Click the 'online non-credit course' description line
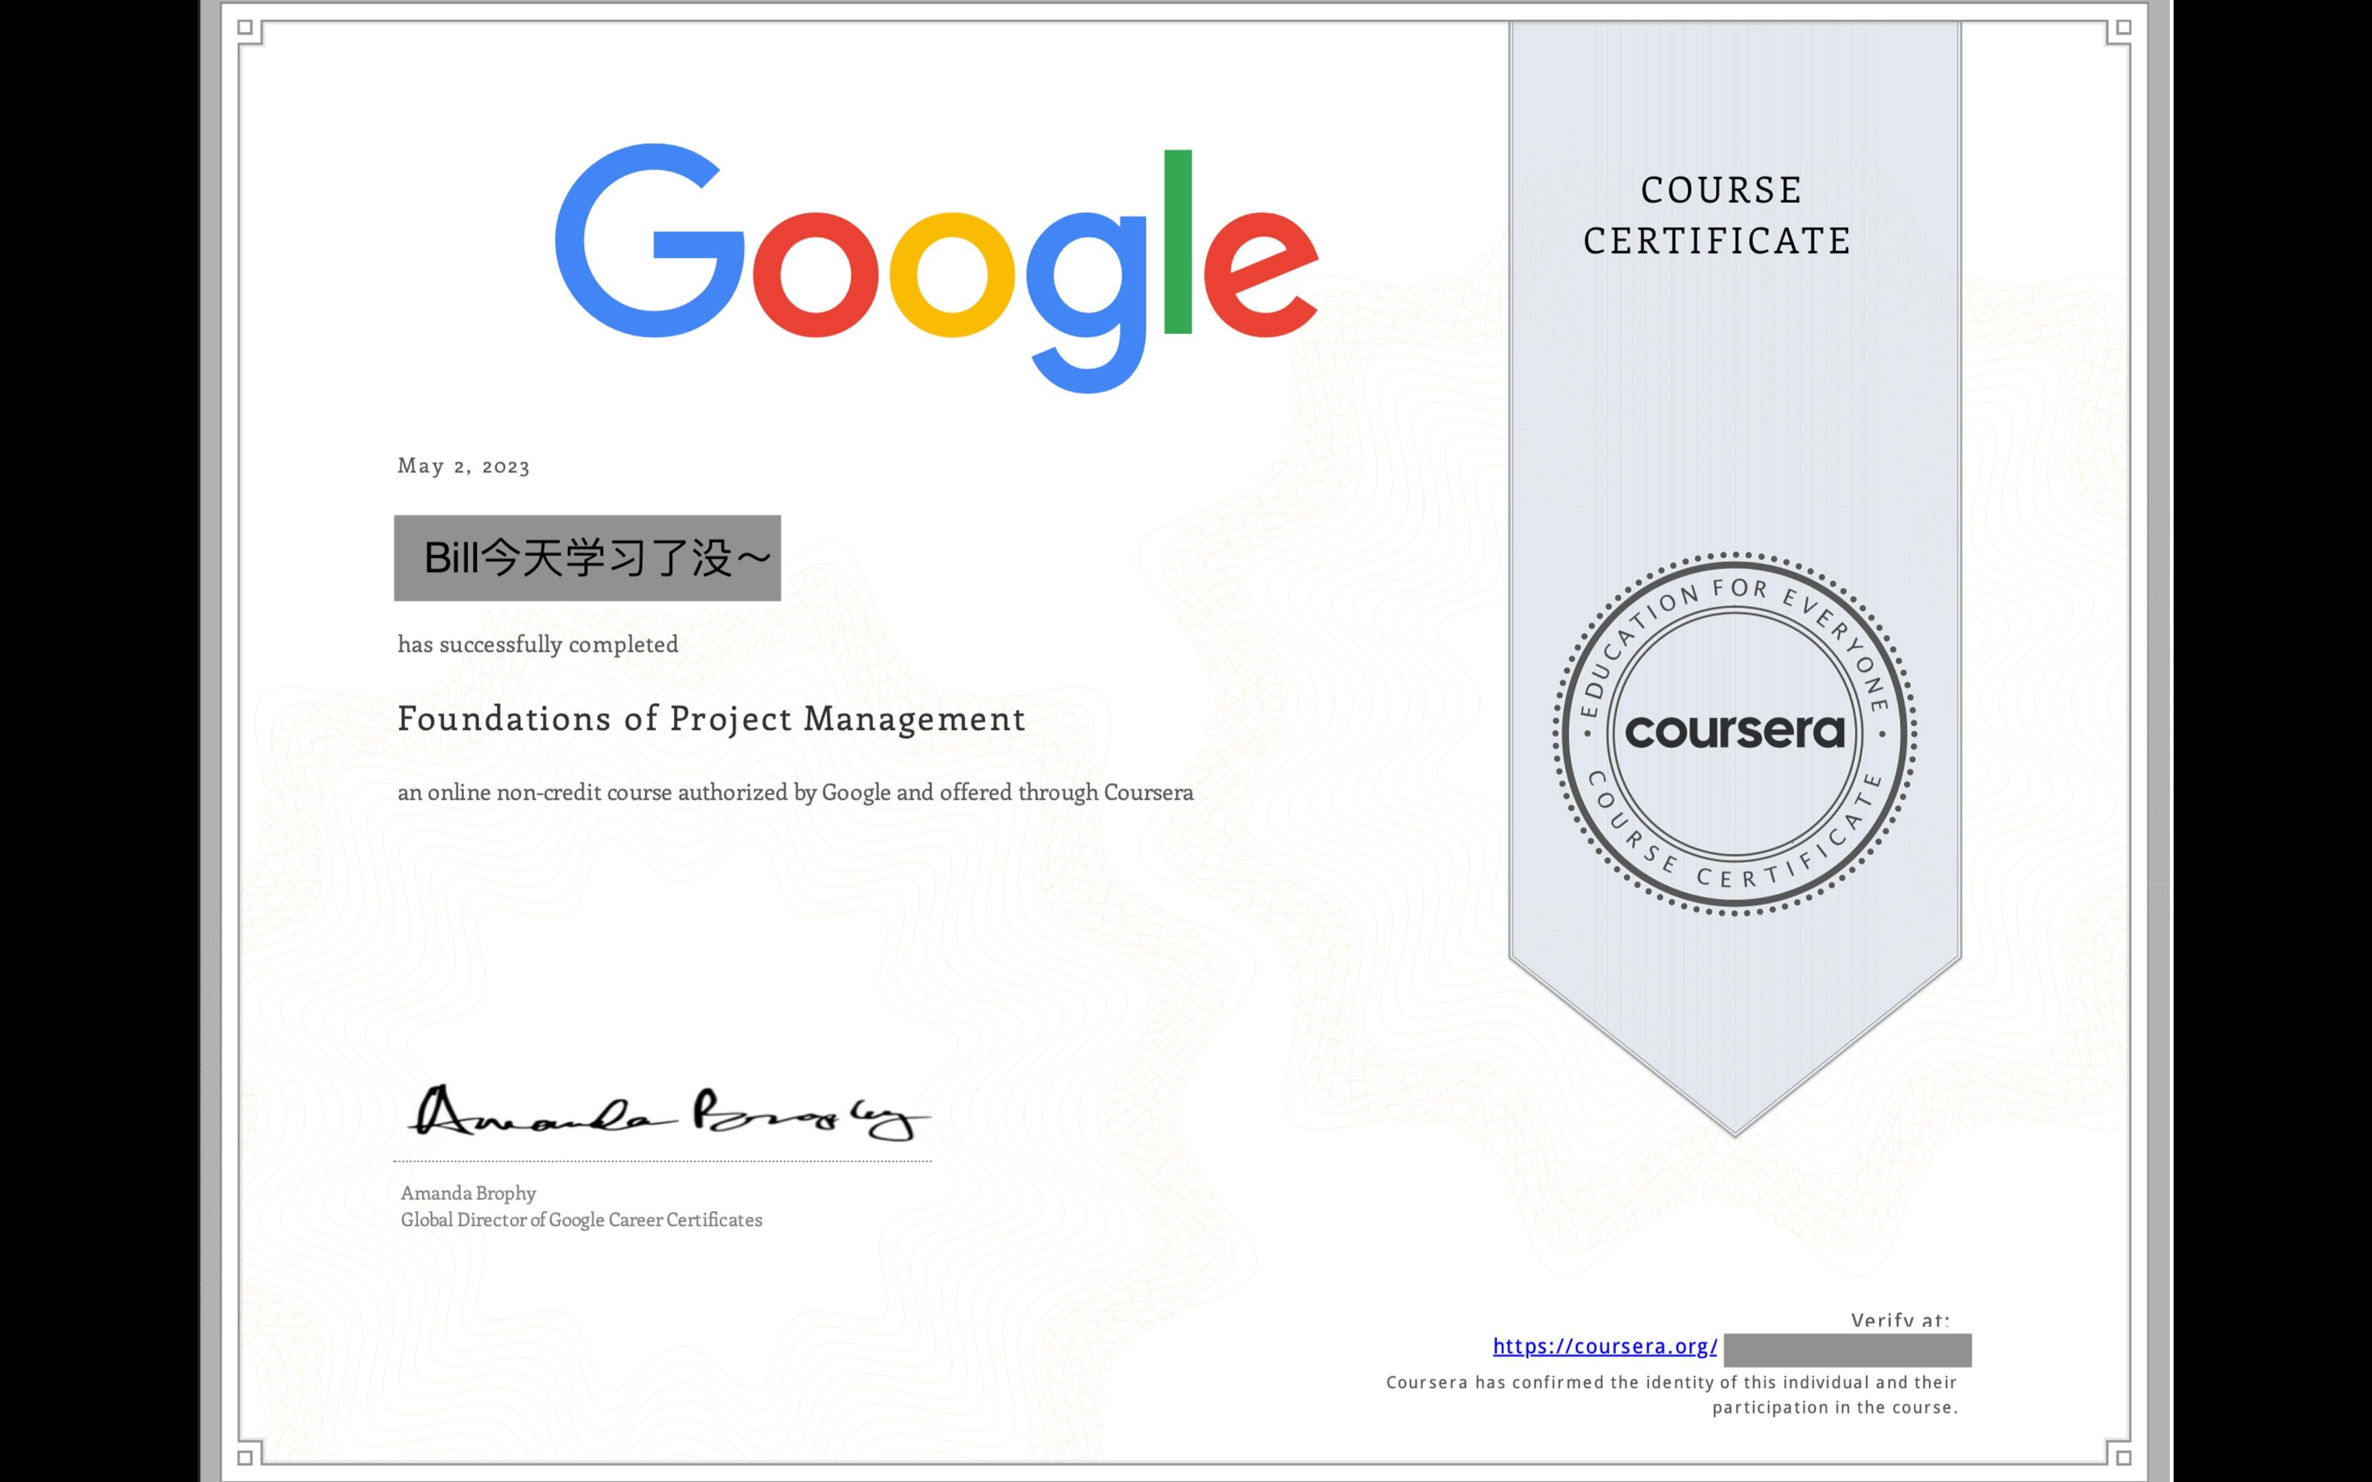The height and width of the screenshot is (1482, 2372). [795, 793]
